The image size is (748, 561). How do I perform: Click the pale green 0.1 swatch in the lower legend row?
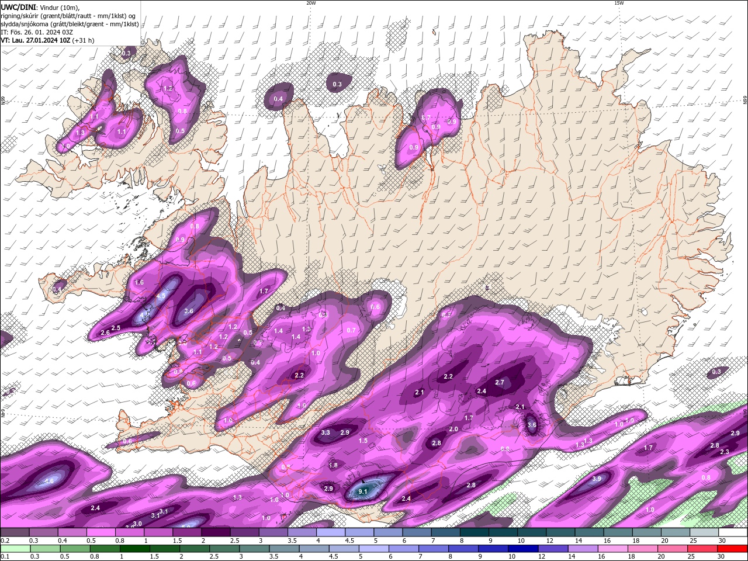click(15, 549)
